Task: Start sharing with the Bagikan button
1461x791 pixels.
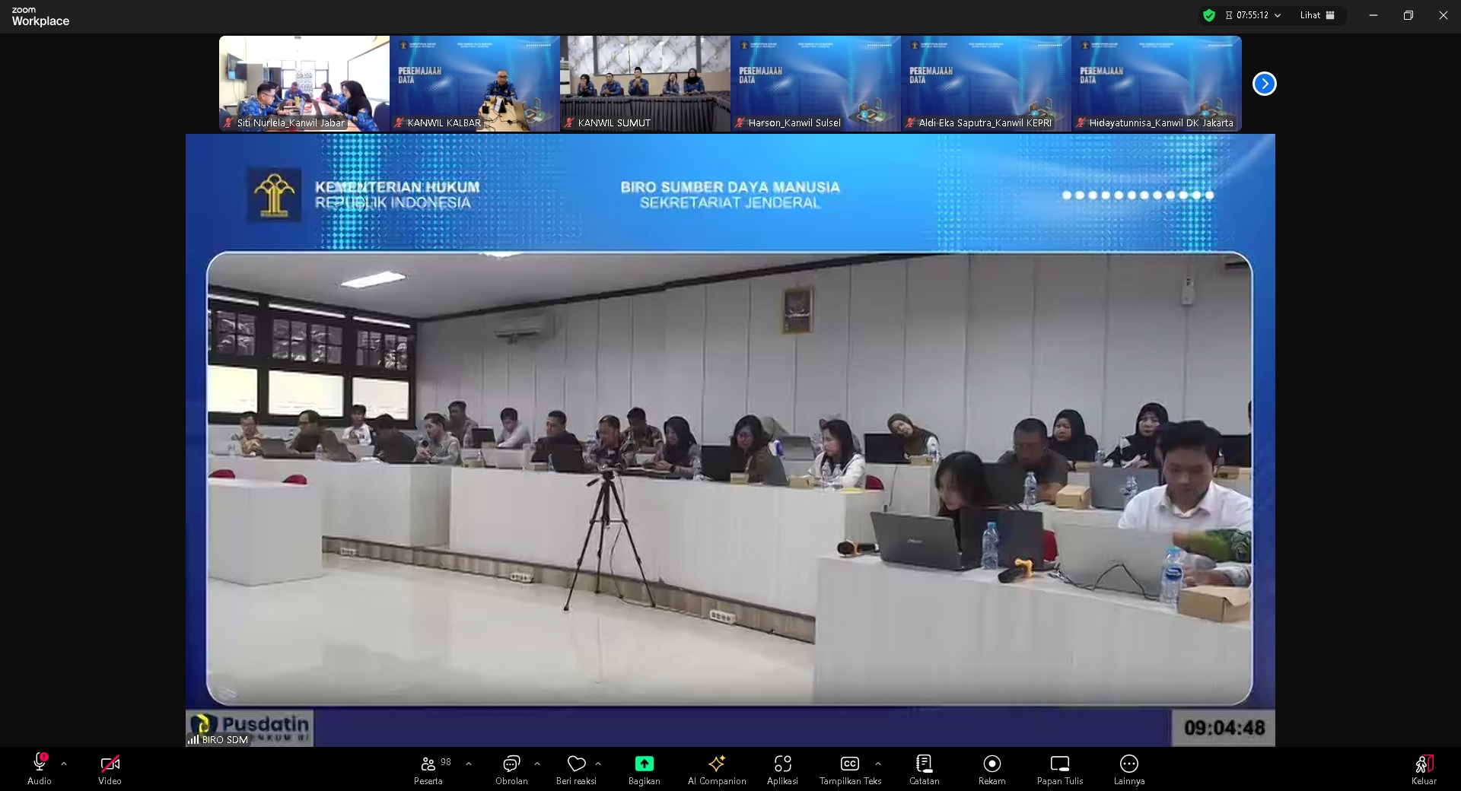Action: pos(644,769)
